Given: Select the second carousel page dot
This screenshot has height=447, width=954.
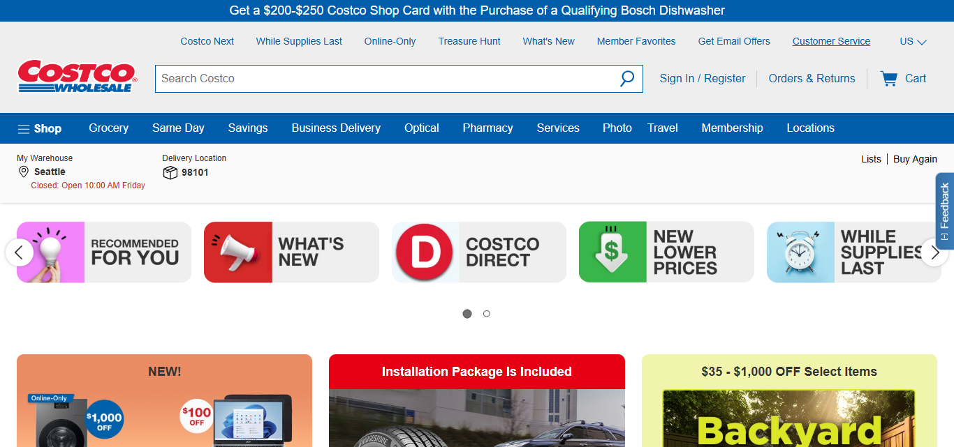Looking at the screenshot, I should (487, 314).
